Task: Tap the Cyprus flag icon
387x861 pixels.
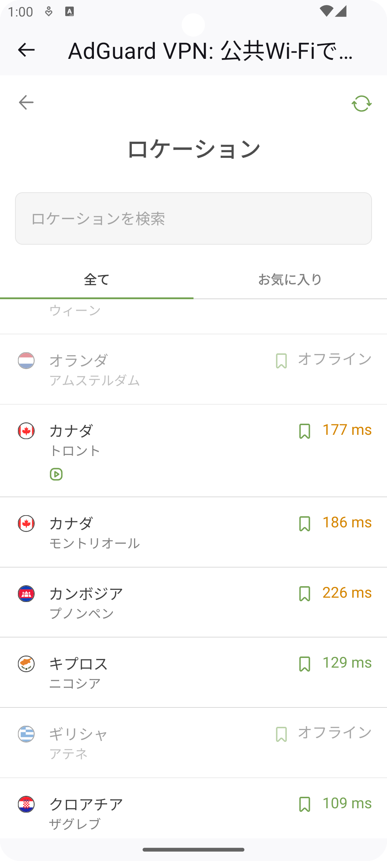Action: [26, 664]
